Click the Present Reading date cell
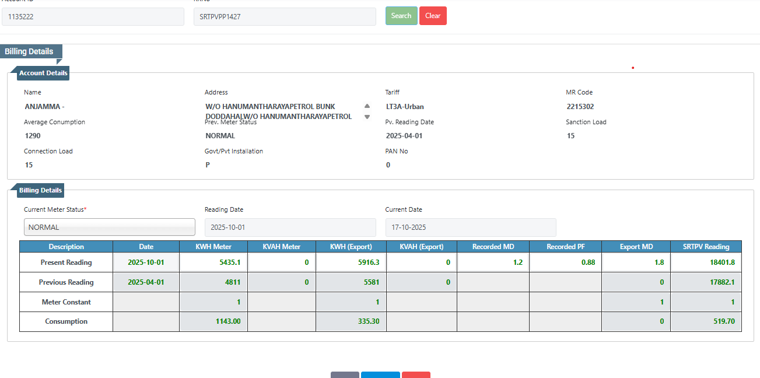This screenshot has width=760, height=378. tap(146, 262)
